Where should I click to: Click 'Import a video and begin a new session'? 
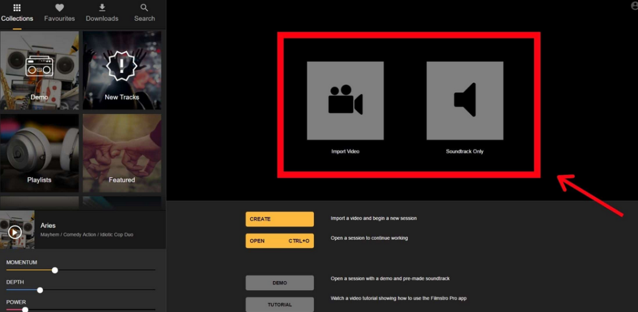coord(374,219)
